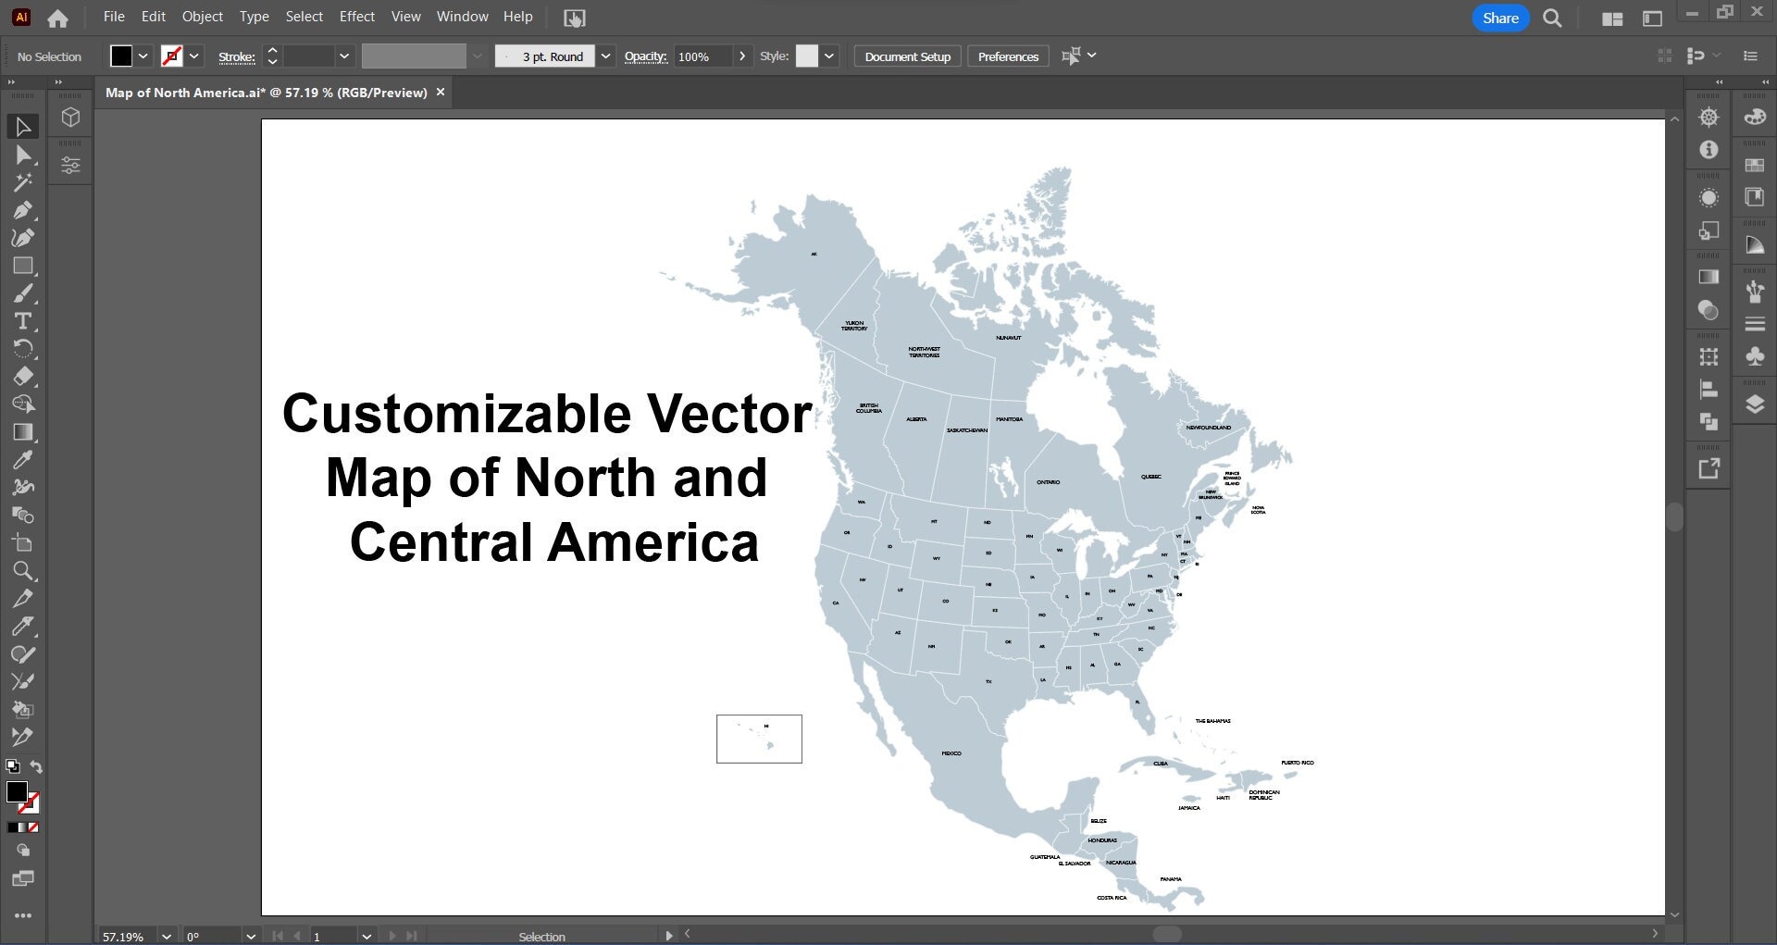
Task: Open Document Setup
Action: (x=907, y=56)
